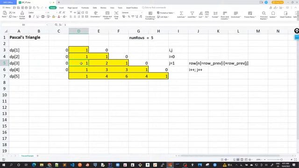Switch to the Formulas tab
Viewport: 299px width, 168px height.
(85, 8)
